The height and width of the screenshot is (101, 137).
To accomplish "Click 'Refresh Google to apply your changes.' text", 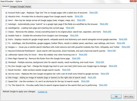I will [19, 92].
